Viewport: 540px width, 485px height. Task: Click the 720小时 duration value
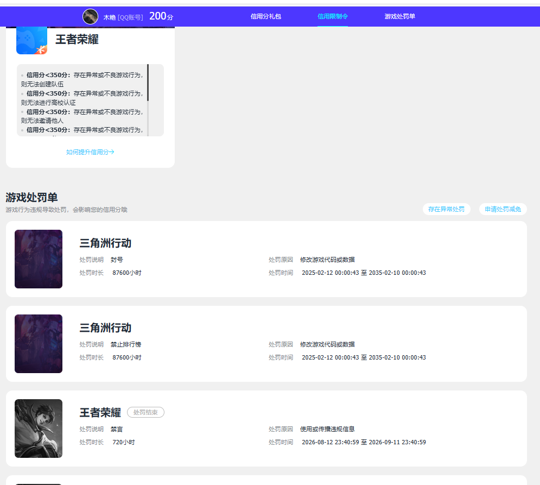click(x=124, y=442)
